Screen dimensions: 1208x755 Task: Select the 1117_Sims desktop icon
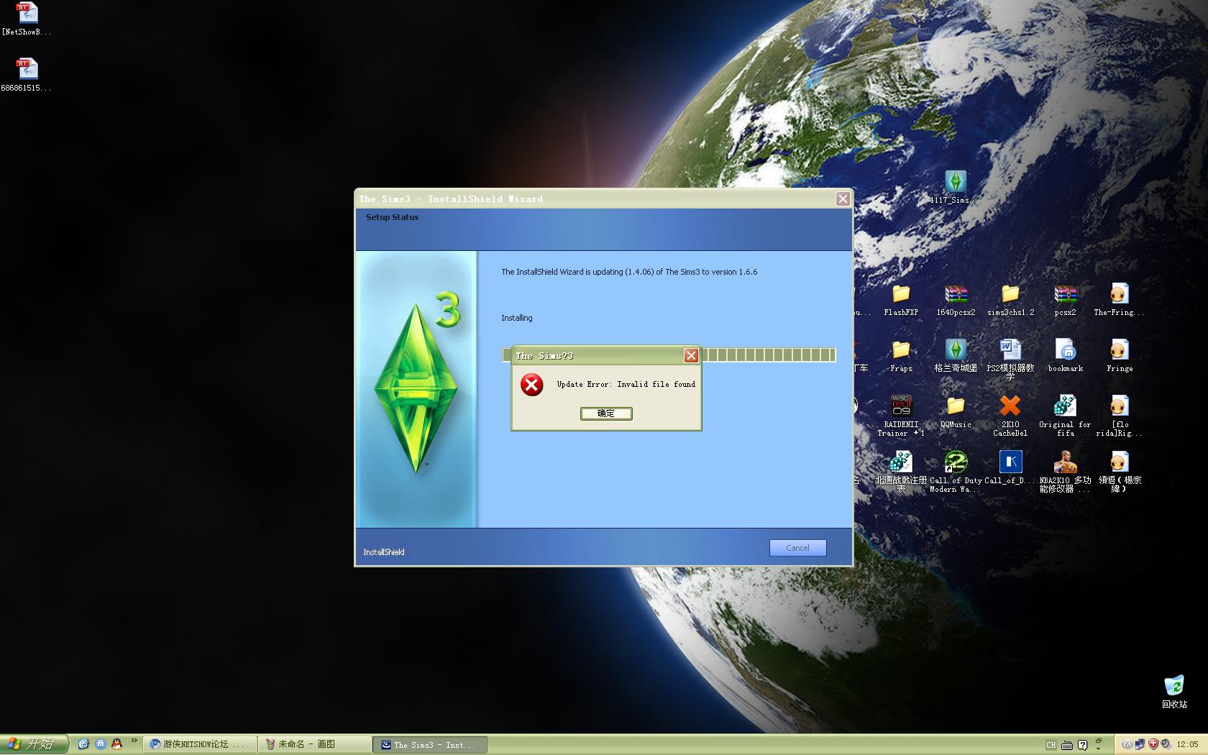955,188
